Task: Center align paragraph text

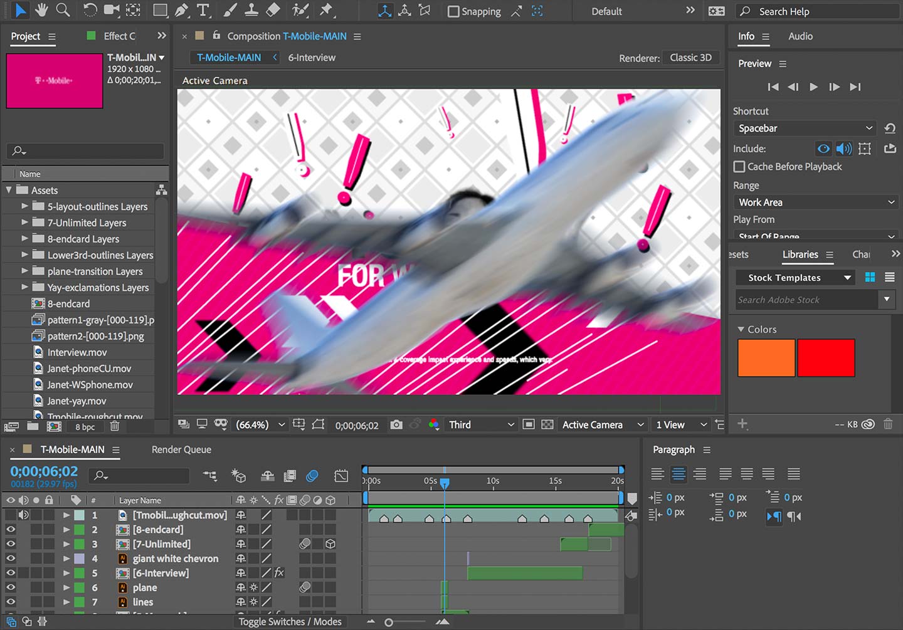Action: tap(679, 474)
